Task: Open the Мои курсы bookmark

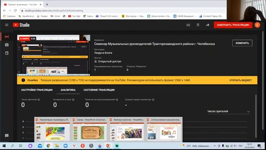Action: pyautogui.click(x=133, y=16)
